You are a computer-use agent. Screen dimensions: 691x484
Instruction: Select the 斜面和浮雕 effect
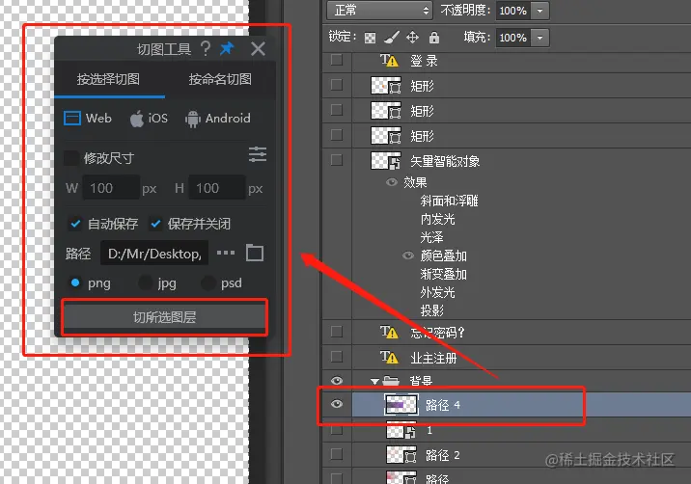(x=449, y=201)
